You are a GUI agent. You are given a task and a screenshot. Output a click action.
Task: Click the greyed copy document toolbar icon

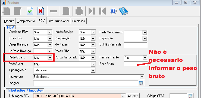[x=66, y=11]
